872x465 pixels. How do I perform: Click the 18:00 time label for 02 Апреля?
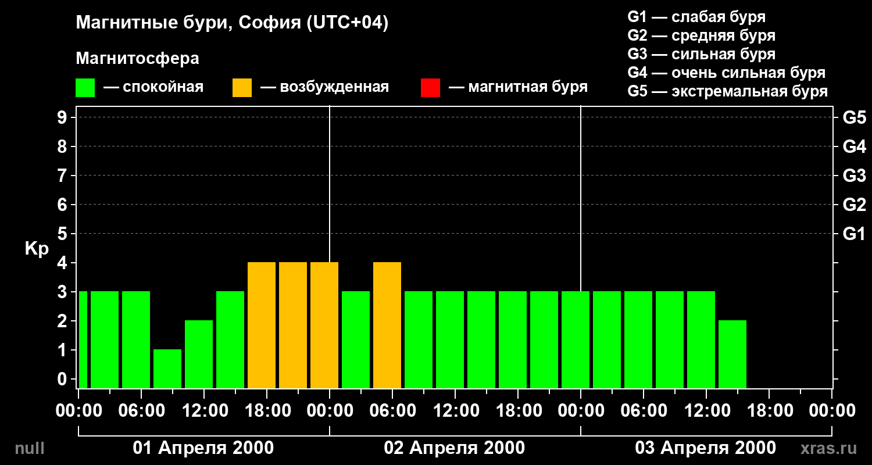click(518, 410)
